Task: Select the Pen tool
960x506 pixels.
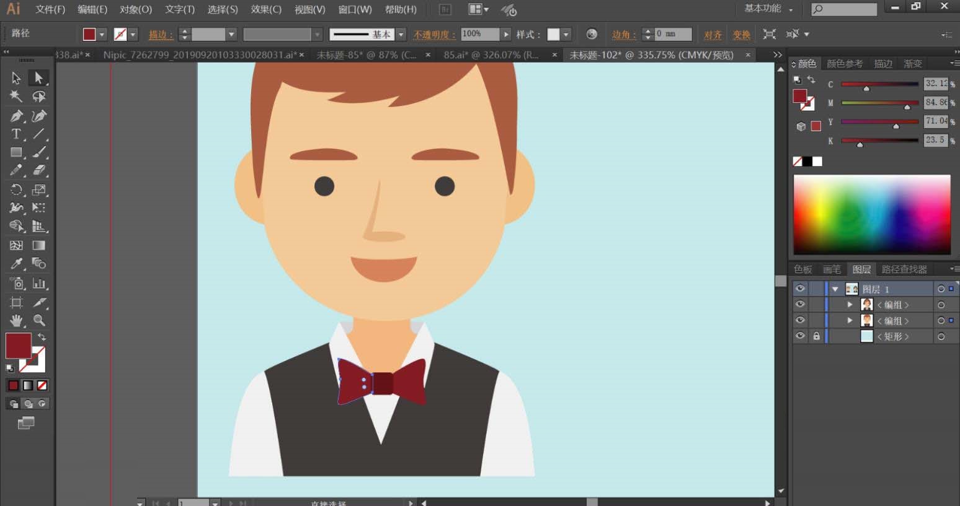Action: [x=16, y=116]
